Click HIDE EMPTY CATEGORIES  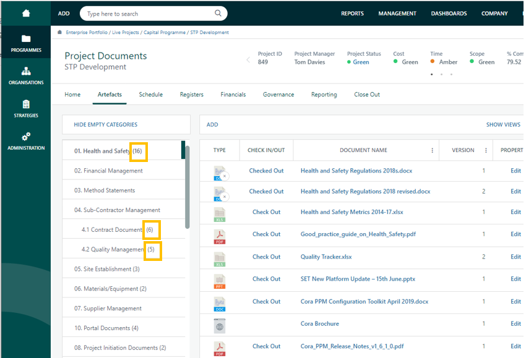[x=106, y=125]
